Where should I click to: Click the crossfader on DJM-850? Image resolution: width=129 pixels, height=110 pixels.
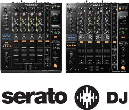click(94, 69)
